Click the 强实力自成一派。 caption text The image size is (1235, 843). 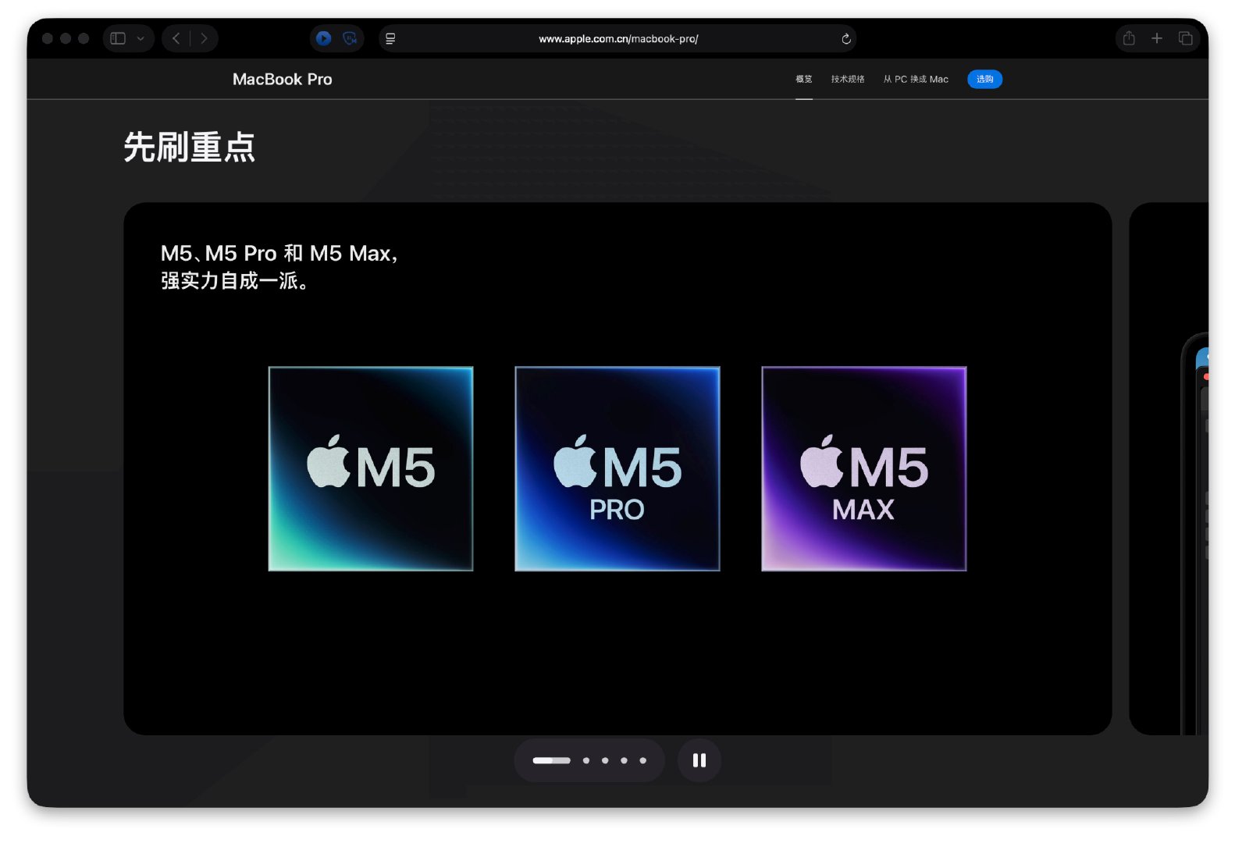tap(235, 281)
